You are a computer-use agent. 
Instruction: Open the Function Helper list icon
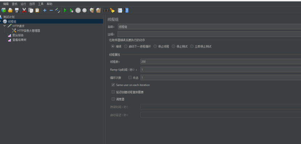tap(120, 10)
